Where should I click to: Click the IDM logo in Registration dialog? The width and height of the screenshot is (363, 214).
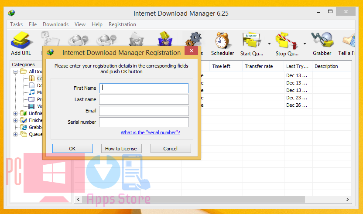(50, 52)
